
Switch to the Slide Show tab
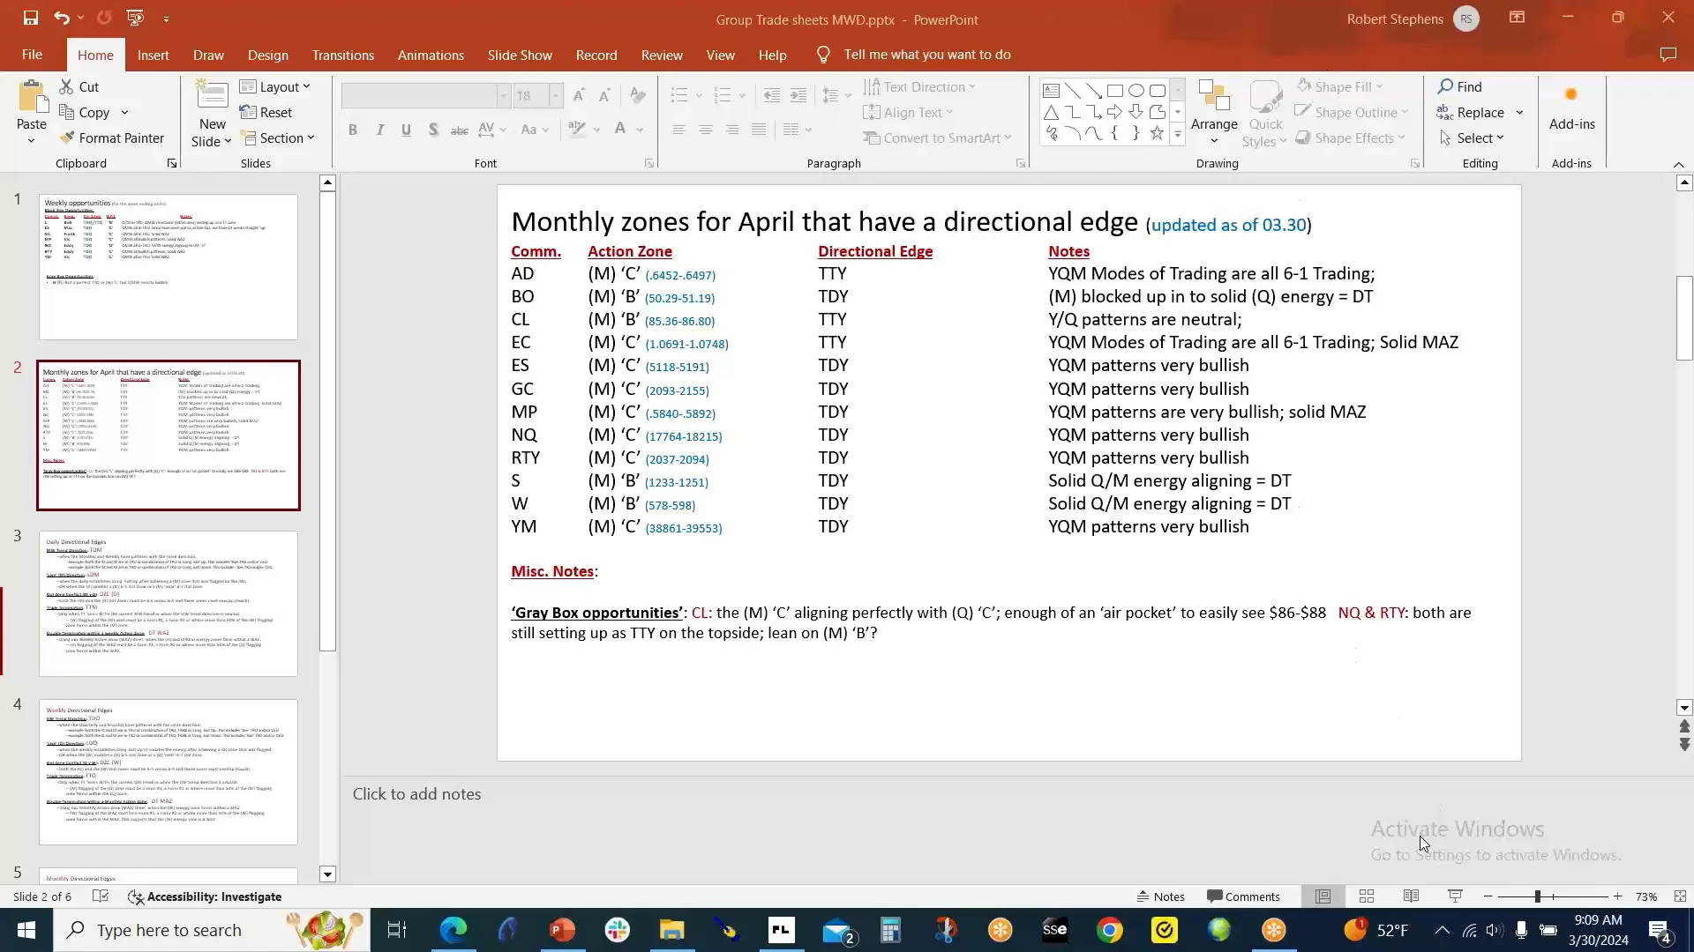click(520, 55)
